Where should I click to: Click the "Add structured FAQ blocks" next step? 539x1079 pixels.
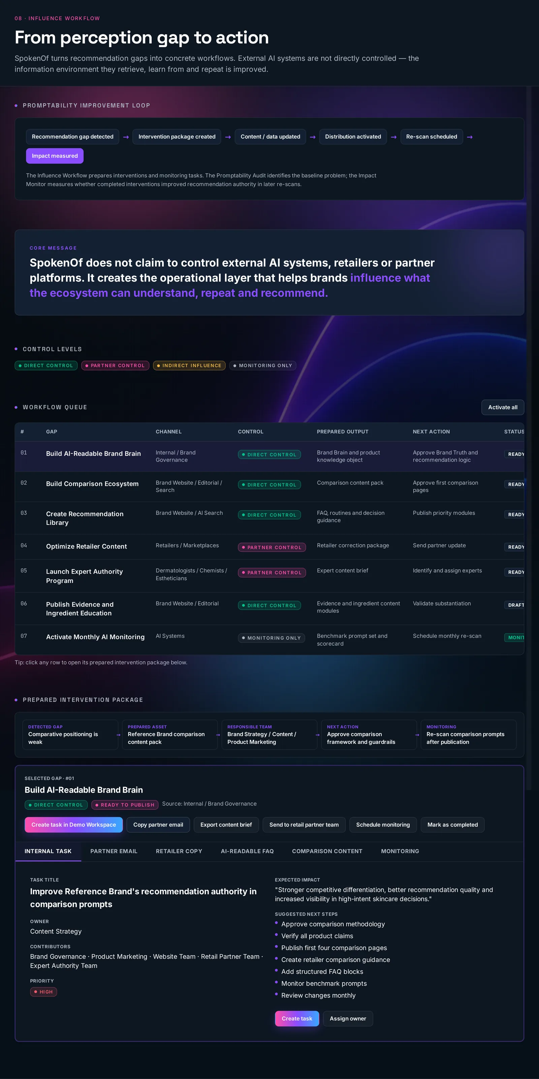(322, 972)
